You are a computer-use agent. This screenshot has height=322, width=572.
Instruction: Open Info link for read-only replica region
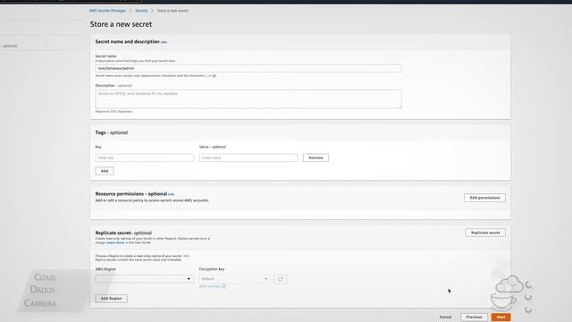[x=186, y=256]
